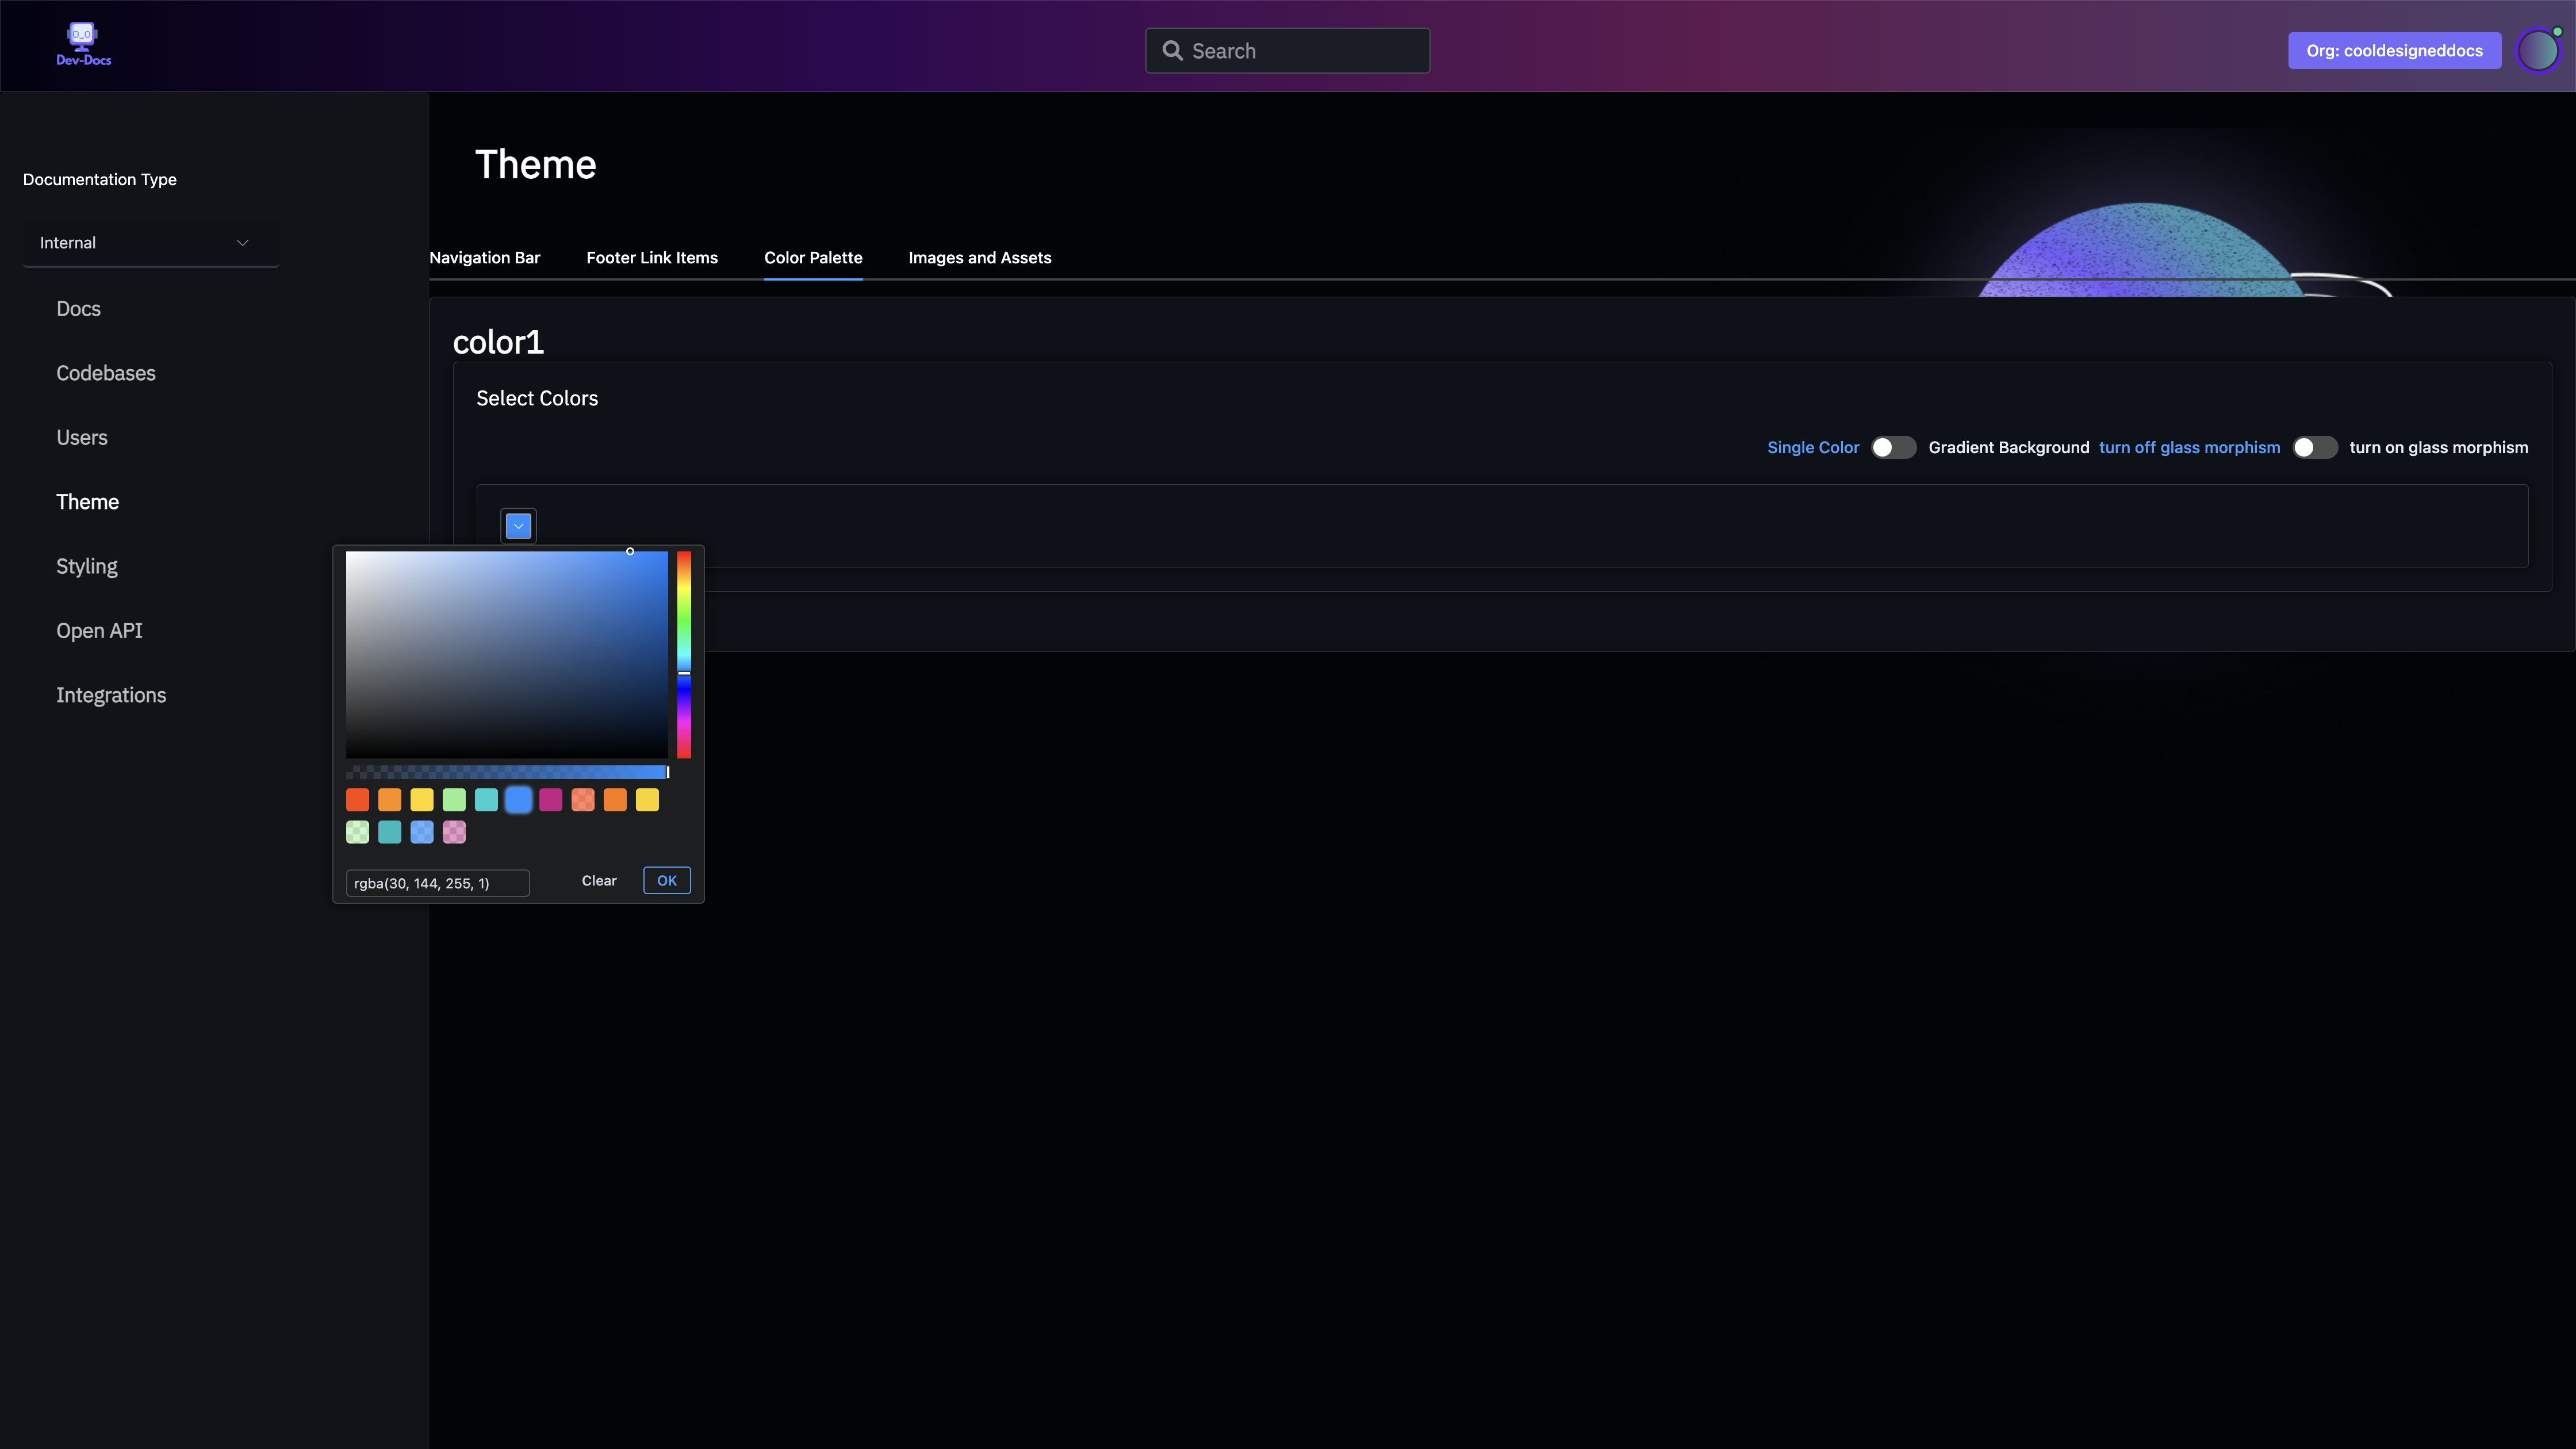This screenshot has height=1449, width=2576.
Task: Go to Styling in the sidebar
Action: [x=86, y=566]
